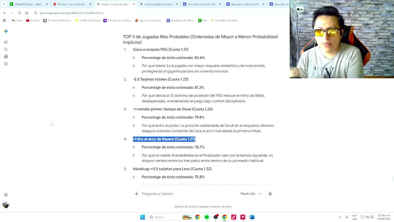The image size is (394, 222).
Task: Click the '-5.5 Tarjetas totales (Cuota 1.23)' line
Action: tap(161, 79)
